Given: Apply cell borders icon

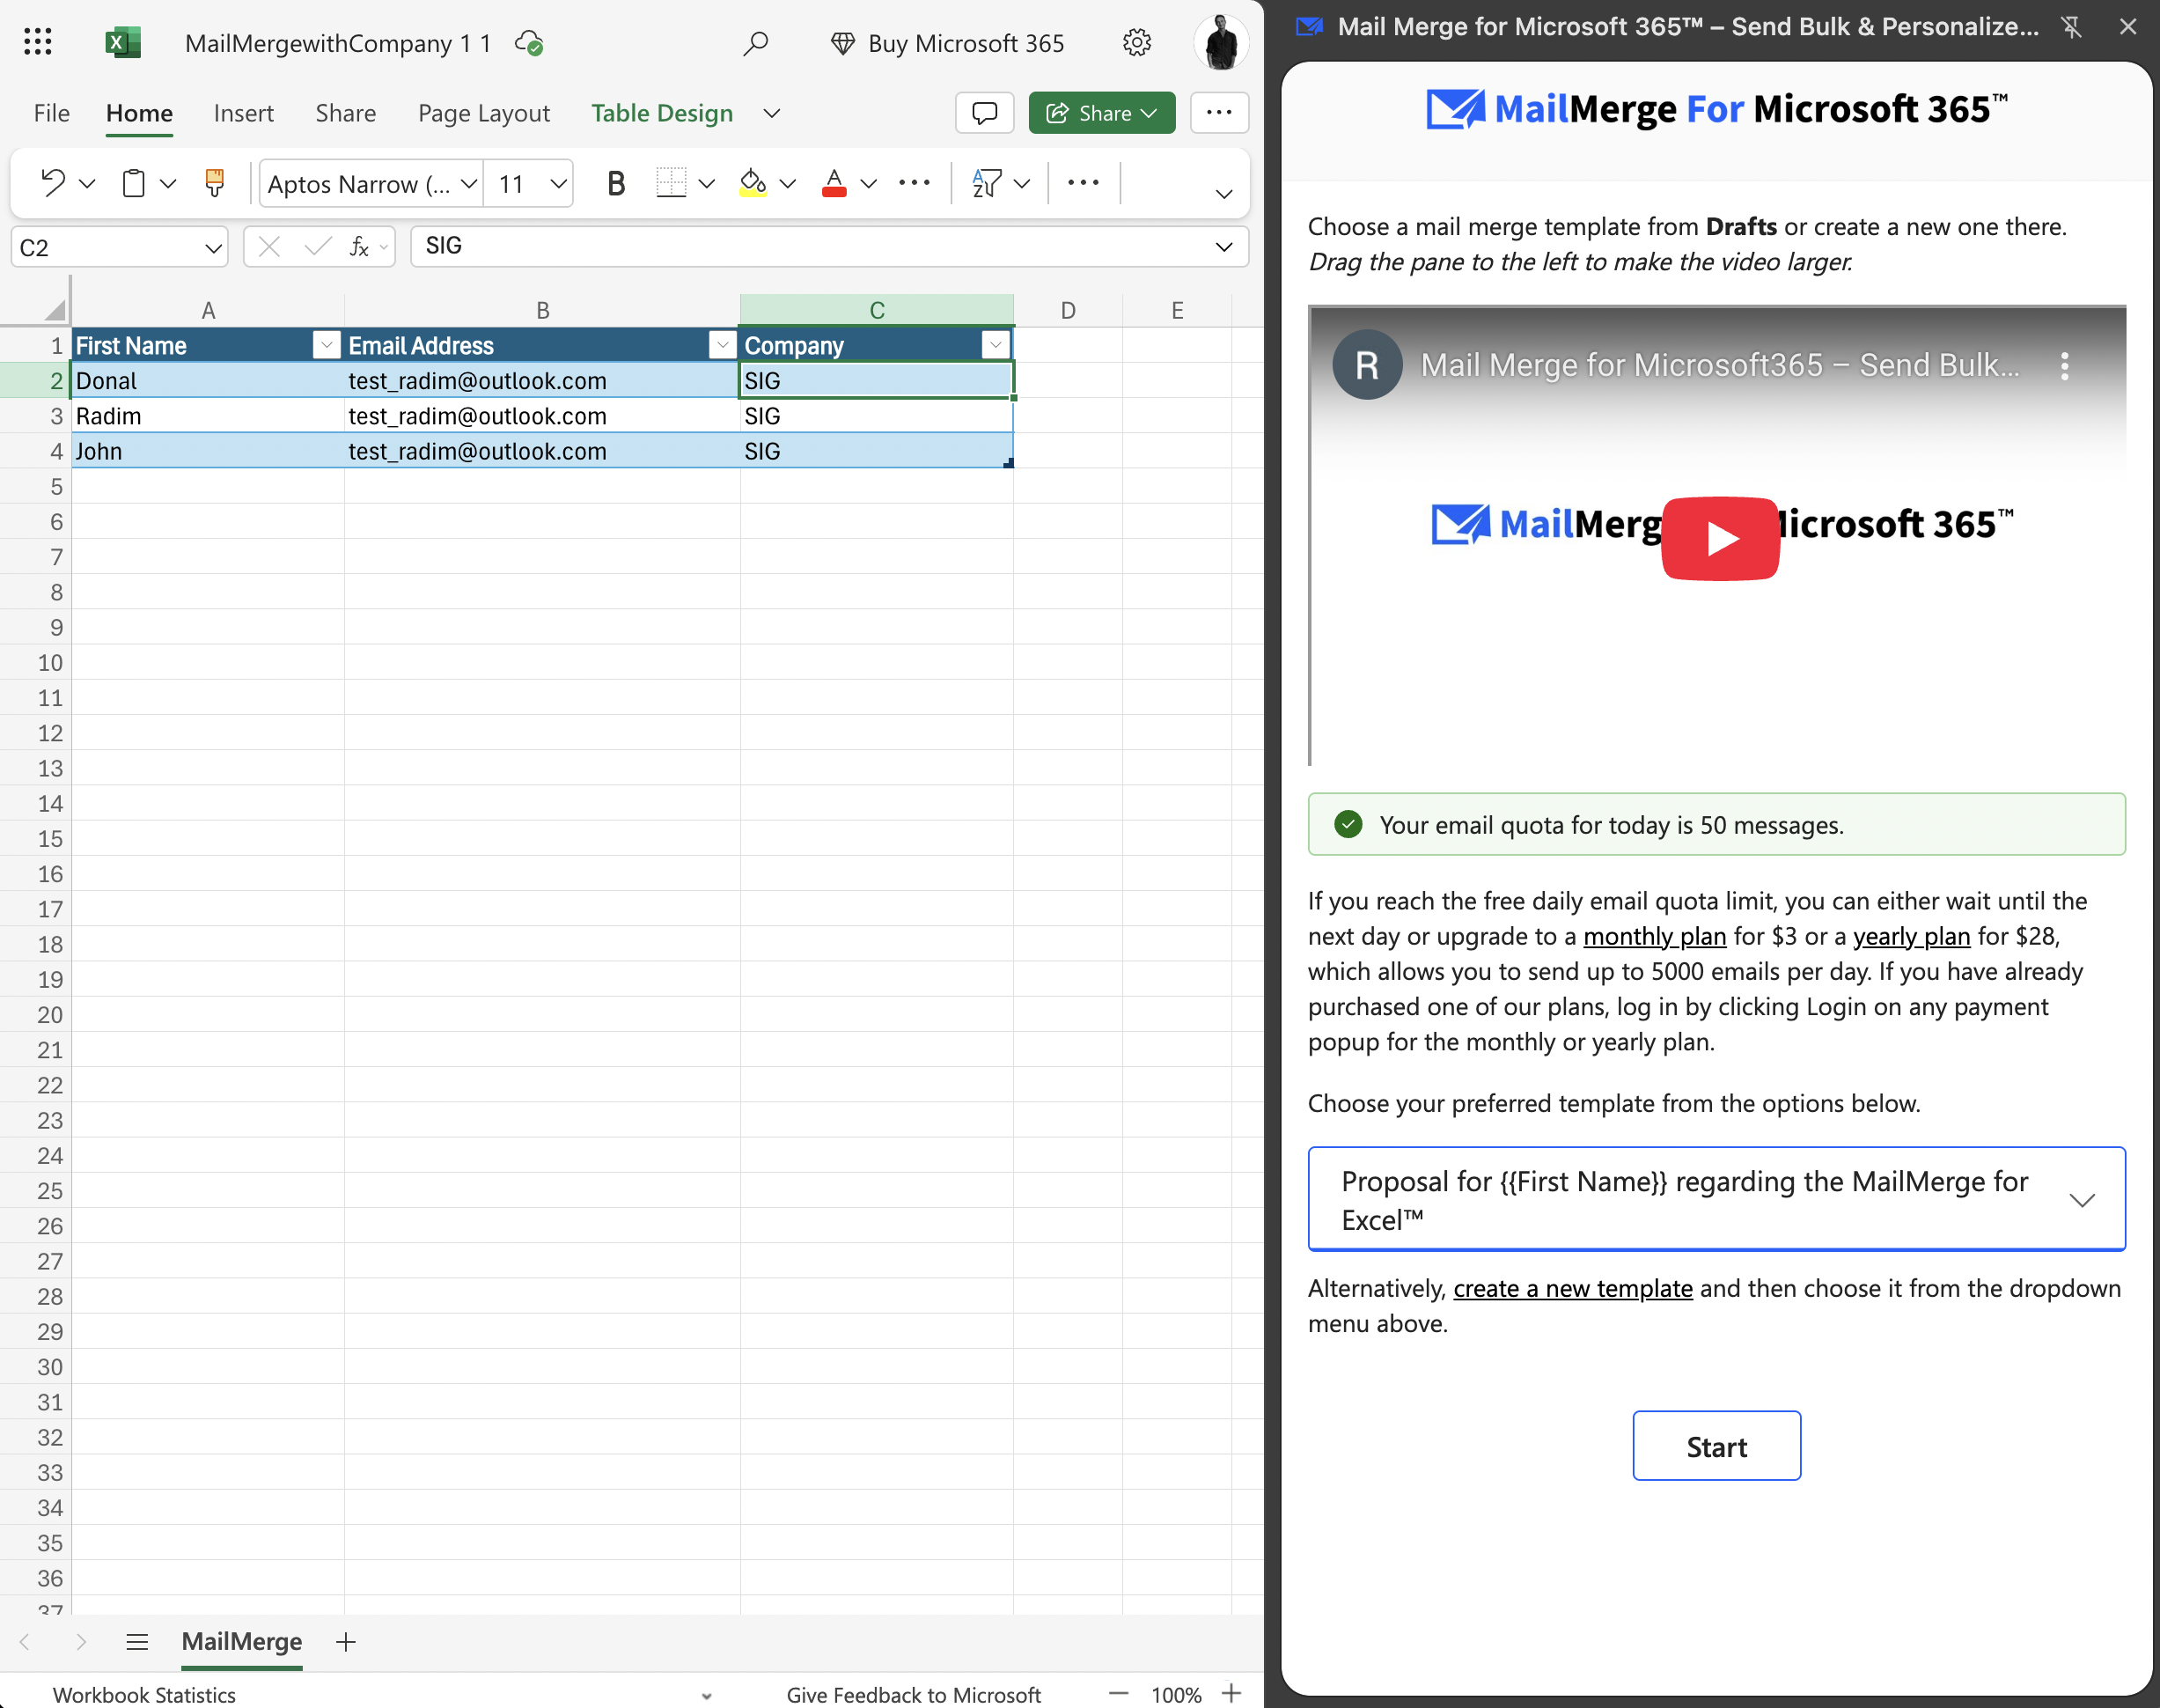Looking at the screenshot, I should [671, 183].
